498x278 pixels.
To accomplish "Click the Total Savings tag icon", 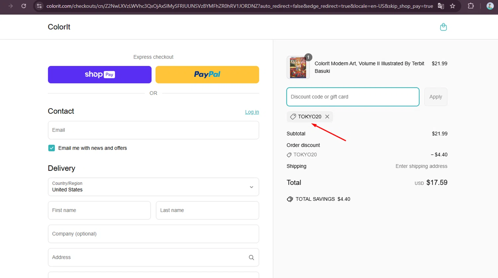I will click(290, 199).
